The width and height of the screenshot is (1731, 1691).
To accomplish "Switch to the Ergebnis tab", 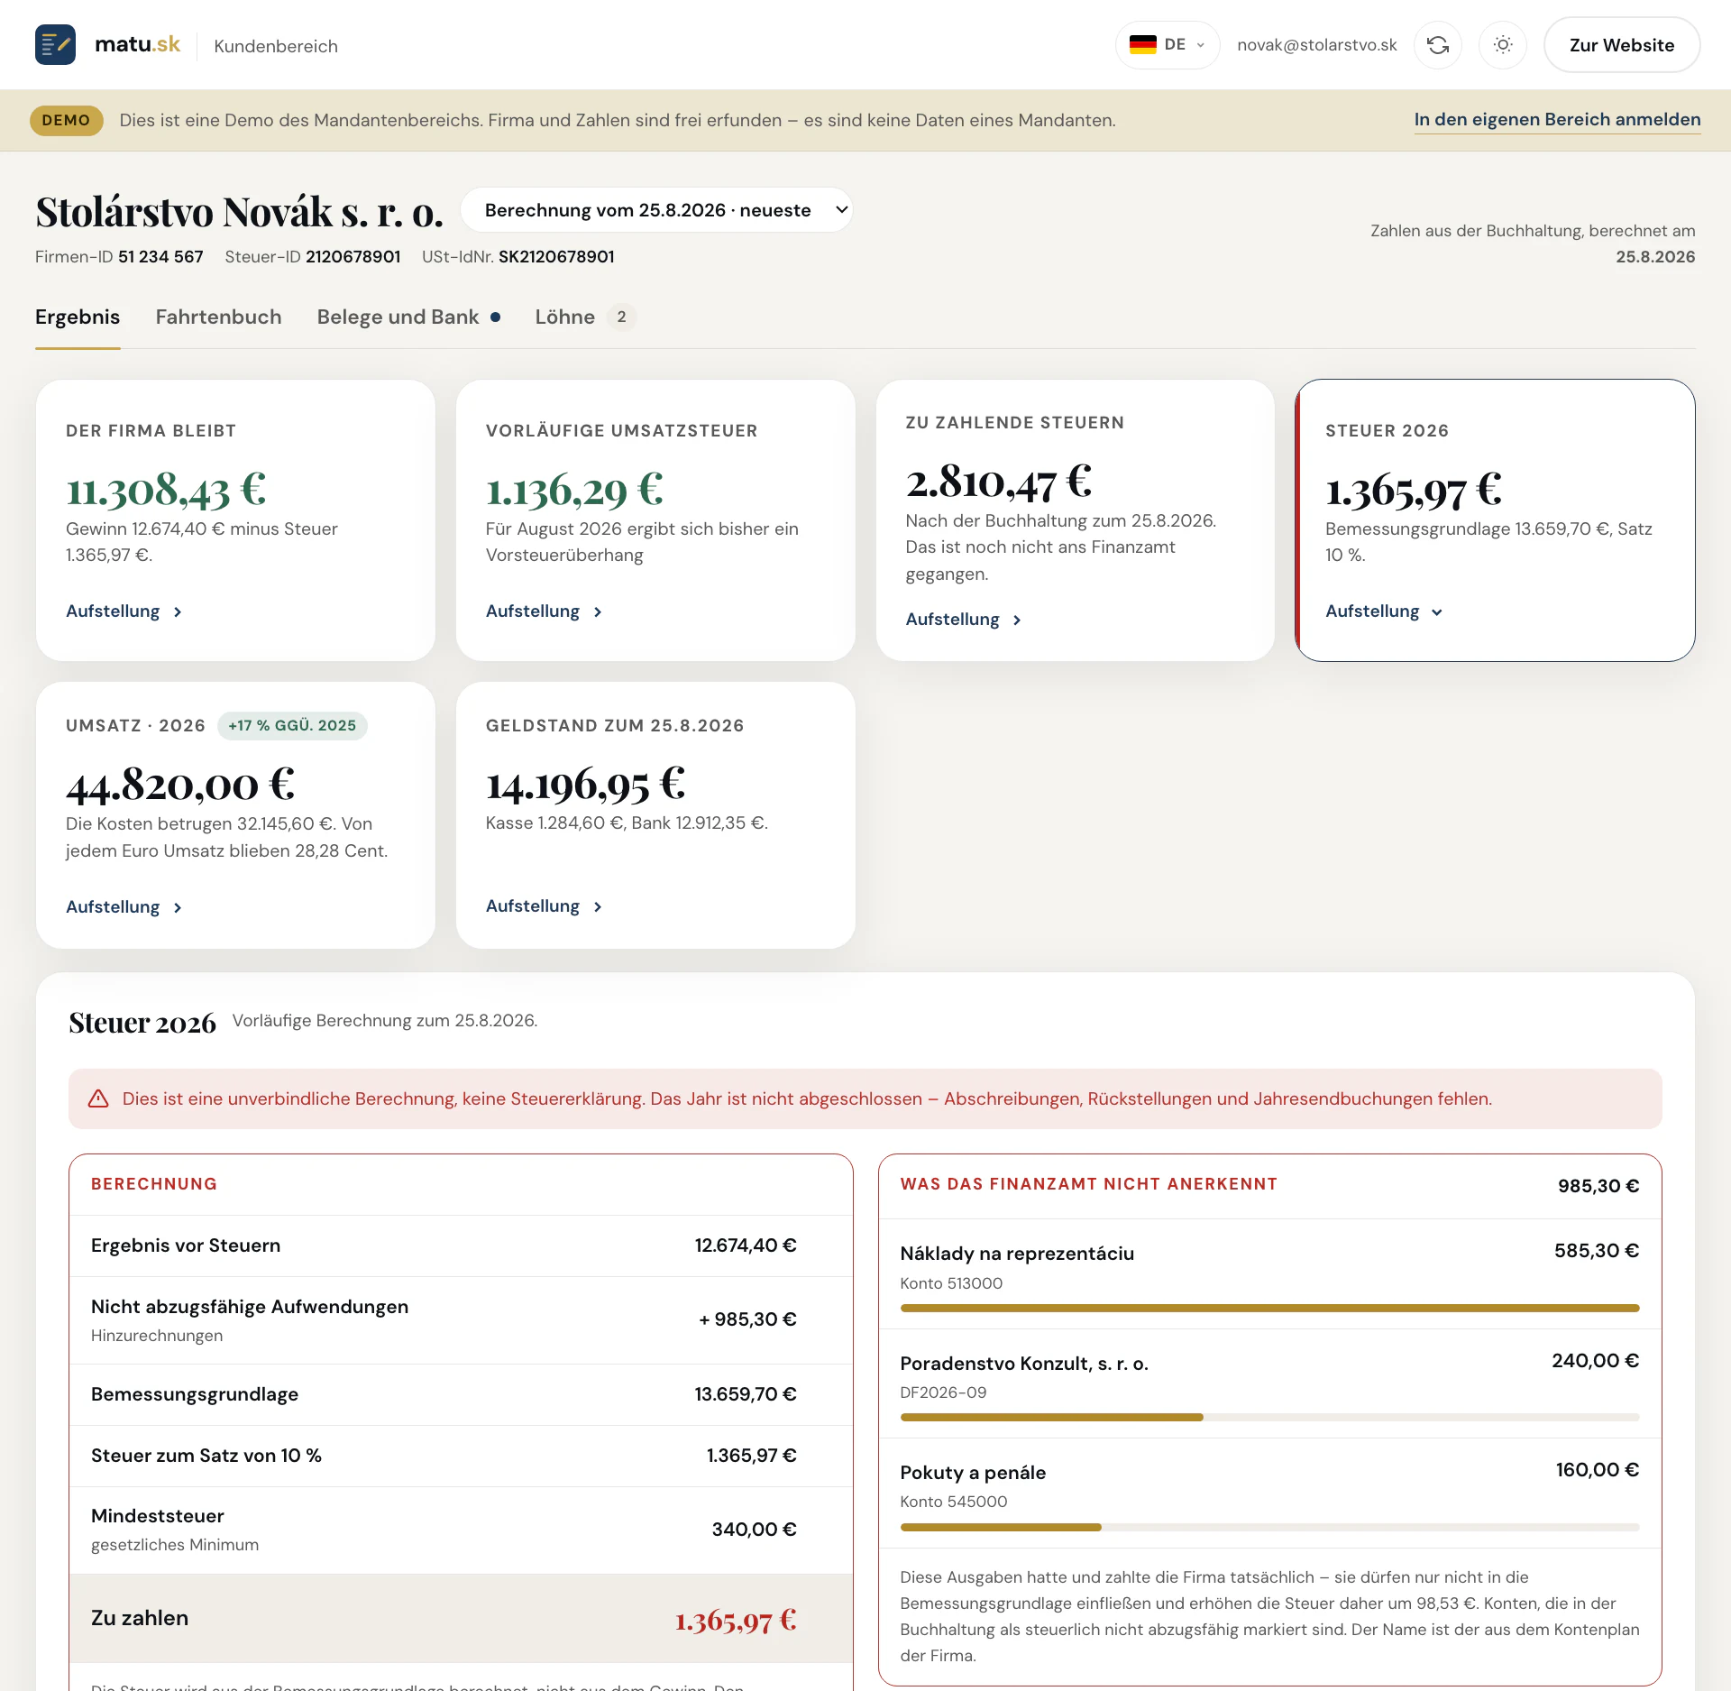I will 78,317.
